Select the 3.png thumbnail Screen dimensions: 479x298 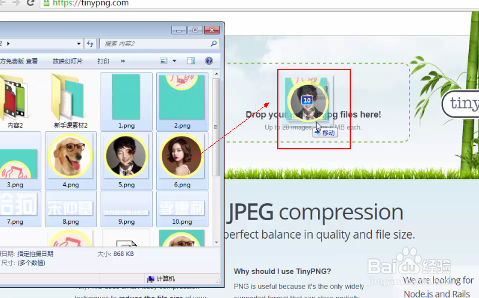[x=19, y=161]
